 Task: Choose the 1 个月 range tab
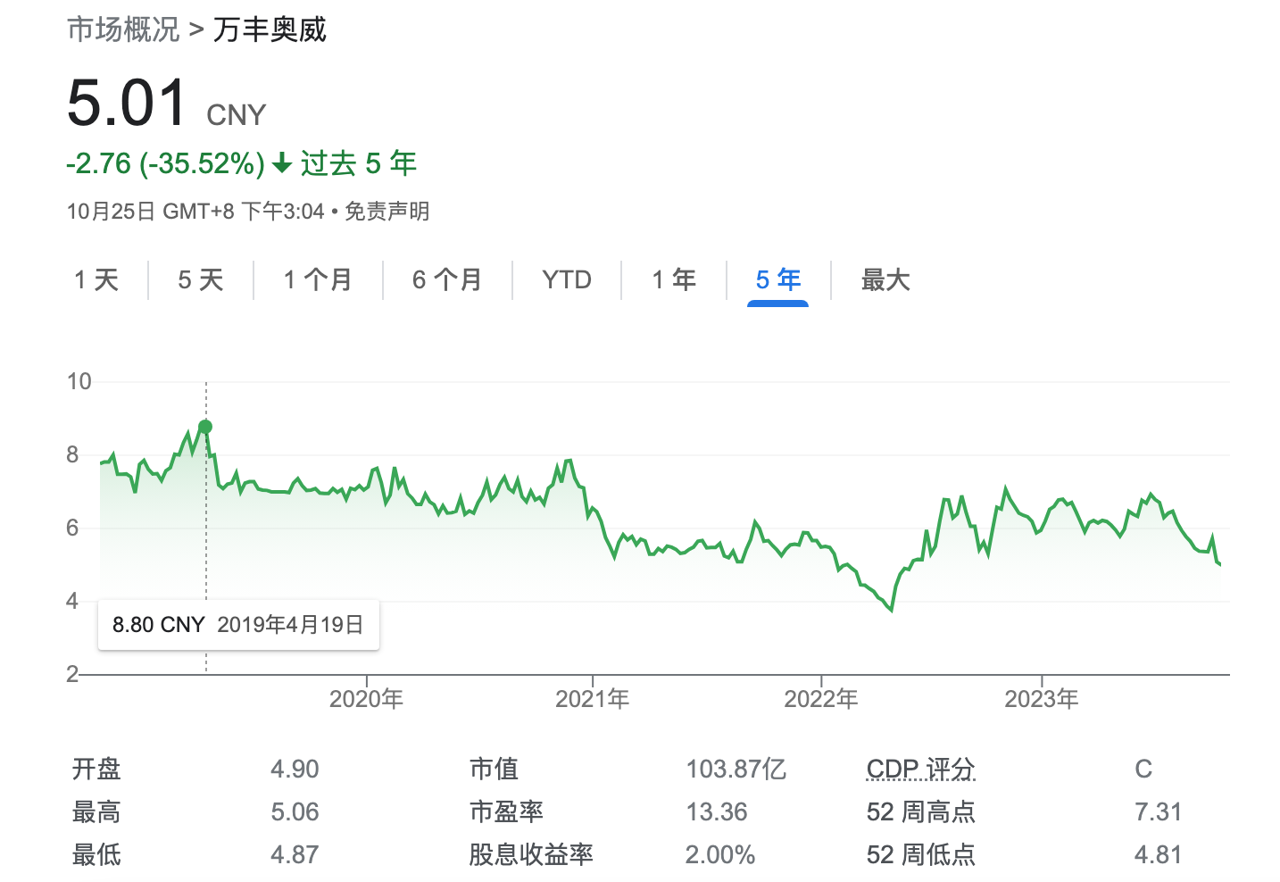(318, 280)
